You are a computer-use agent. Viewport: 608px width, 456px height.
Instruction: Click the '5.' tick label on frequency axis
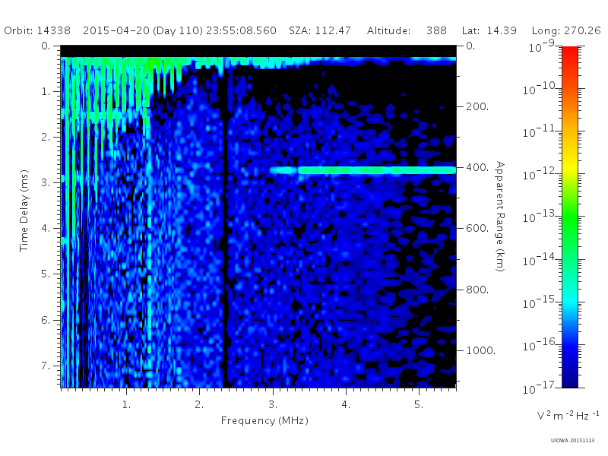click(x=419, y=405)
